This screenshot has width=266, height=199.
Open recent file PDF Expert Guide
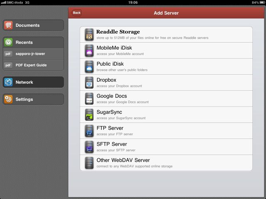tap(31, 65)
